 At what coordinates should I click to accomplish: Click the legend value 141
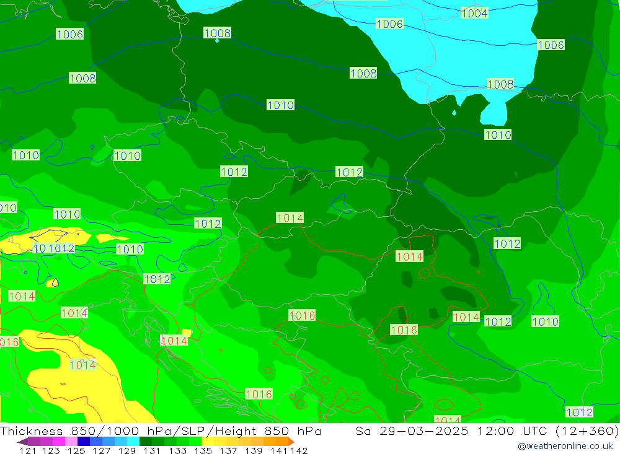pos(279,450)
